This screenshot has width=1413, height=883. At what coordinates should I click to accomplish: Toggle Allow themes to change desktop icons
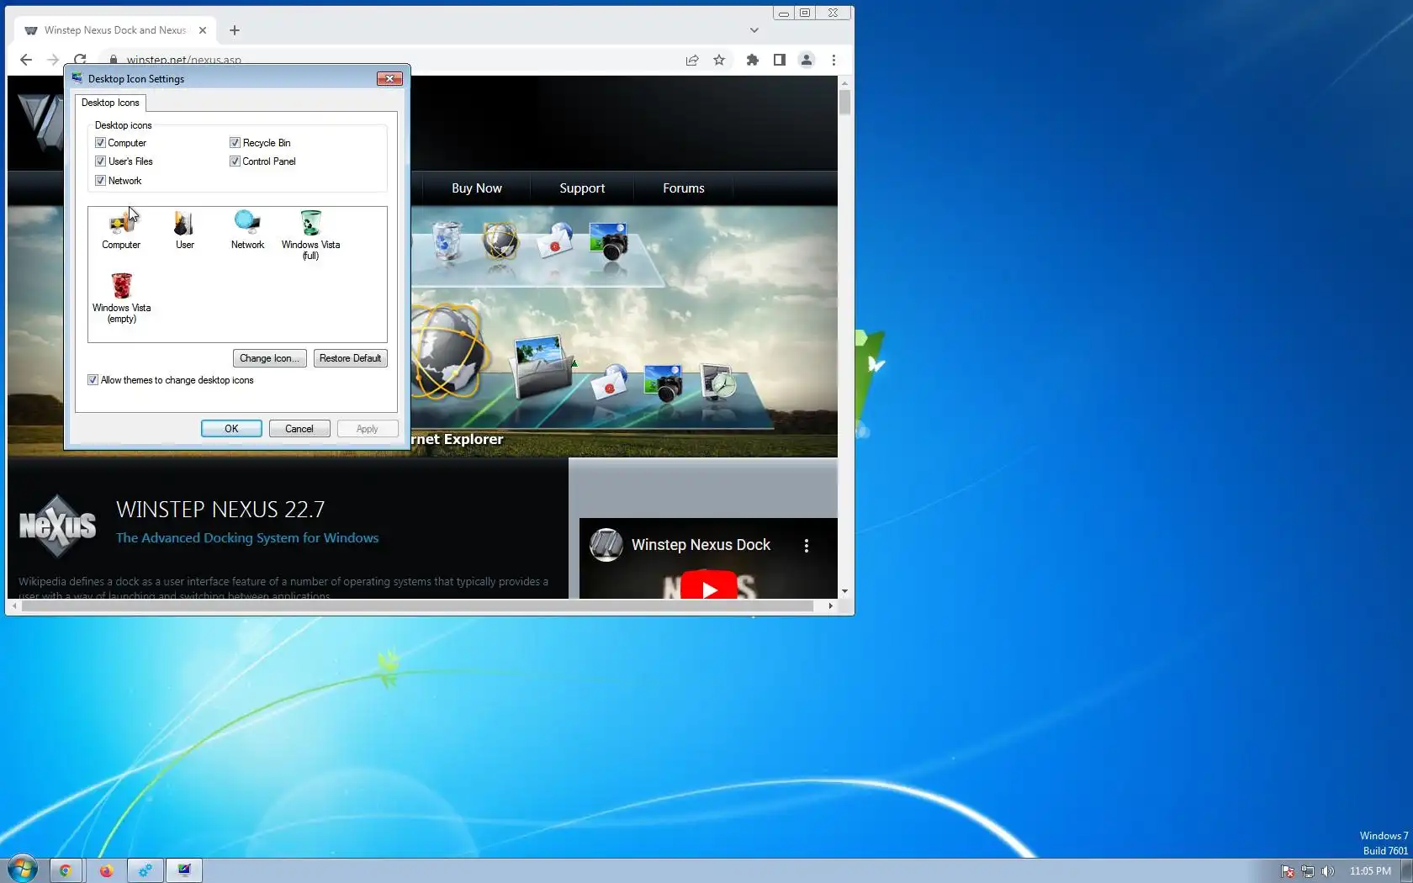click(93, 380)
